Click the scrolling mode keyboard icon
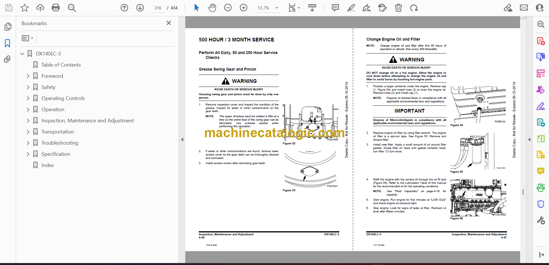Image resolution: width=549 pixels, height=265 pixels. tap(312, 8)
